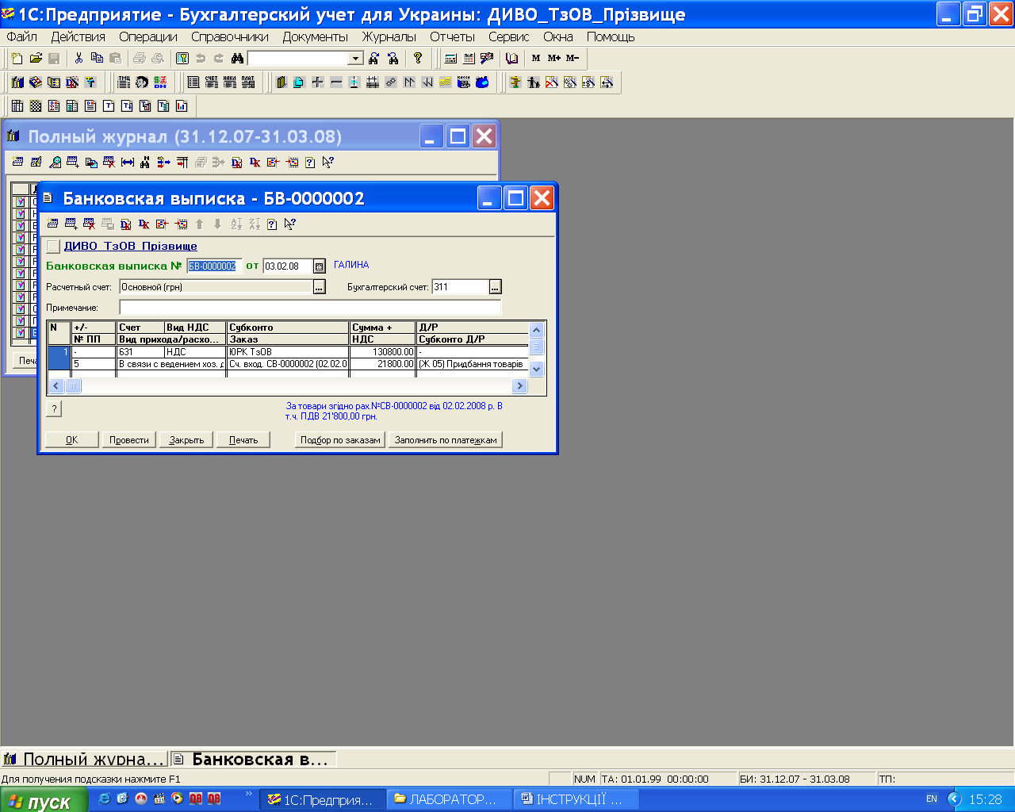The height and width of the screenshot is (812, 1015).
Task: Open the ЛАБОРАТОР... folder taskbar button
Action: 450,799
